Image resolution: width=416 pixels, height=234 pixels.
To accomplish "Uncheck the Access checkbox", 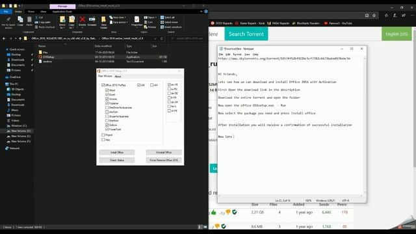I will tap(107, 99).
